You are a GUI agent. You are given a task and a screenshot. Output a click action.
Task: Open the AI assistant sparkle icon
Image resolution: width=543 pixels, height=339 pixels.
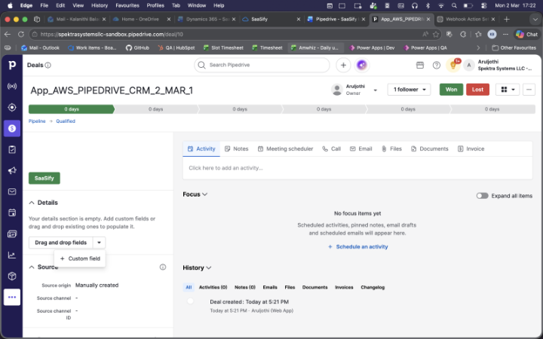361,65
